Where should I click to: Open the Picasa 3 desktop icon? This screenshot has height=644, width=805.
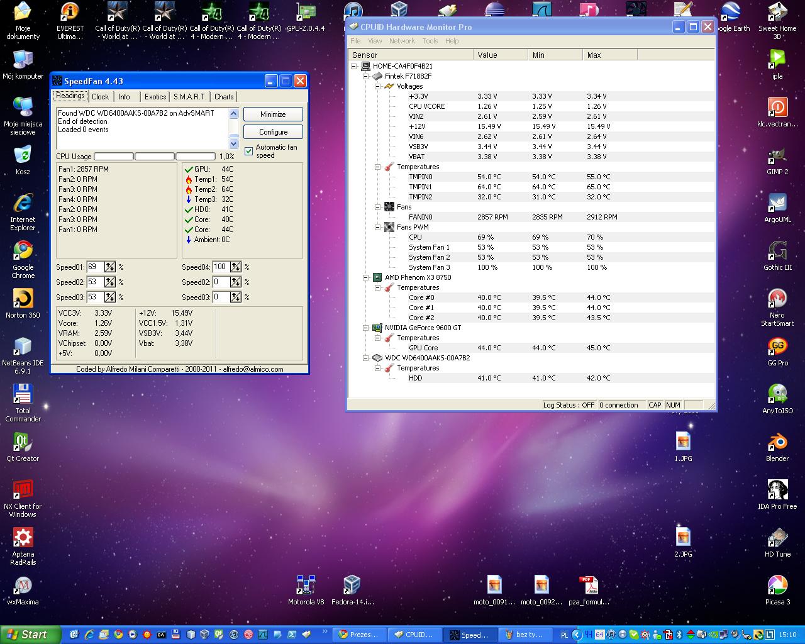(x=777, y=586)
